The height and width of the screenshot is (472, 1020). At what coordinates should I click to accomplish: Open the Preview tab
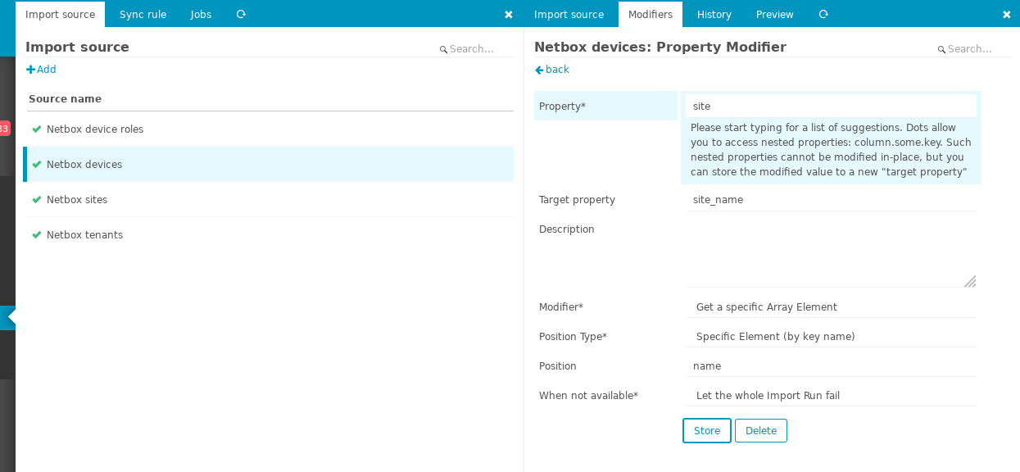pos(774,15)
